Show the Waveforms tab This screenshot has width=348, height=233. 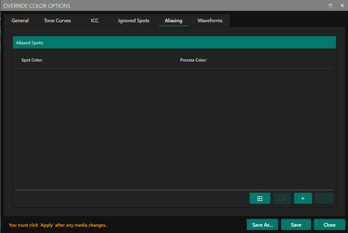(210, 21)
